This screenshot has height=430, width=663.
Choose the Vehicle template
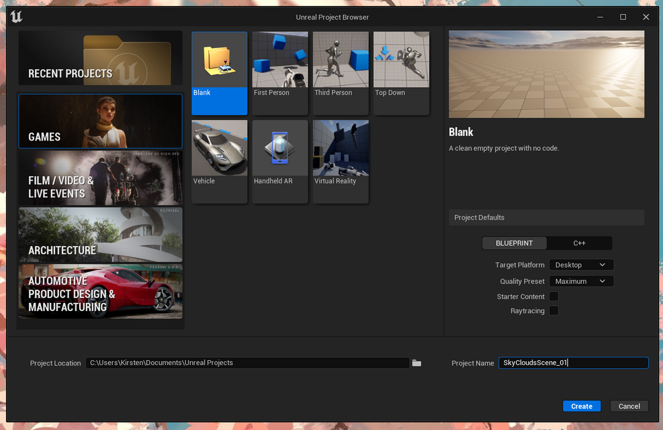(219, 161)
